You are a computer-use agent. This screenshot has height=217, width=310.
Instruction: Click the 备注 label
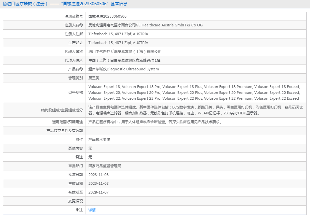pyautogui.click(x=79, y=157)
